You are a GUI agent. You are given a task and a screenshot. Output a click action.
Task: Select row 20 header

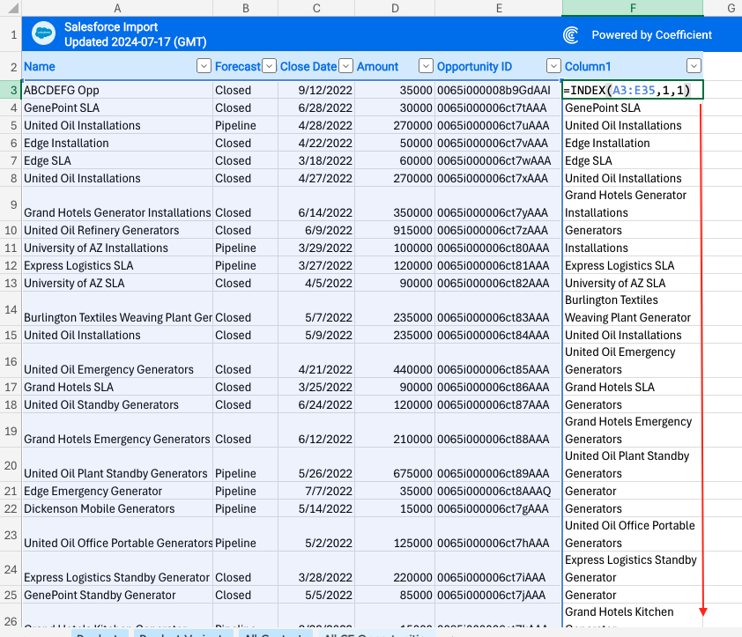coord(11,465)
